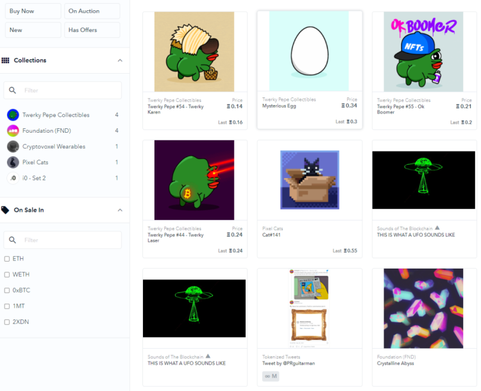Click the Collections grid icon
Image resolution: width=481 pixels, height=391 pixels.
[5, 60]
